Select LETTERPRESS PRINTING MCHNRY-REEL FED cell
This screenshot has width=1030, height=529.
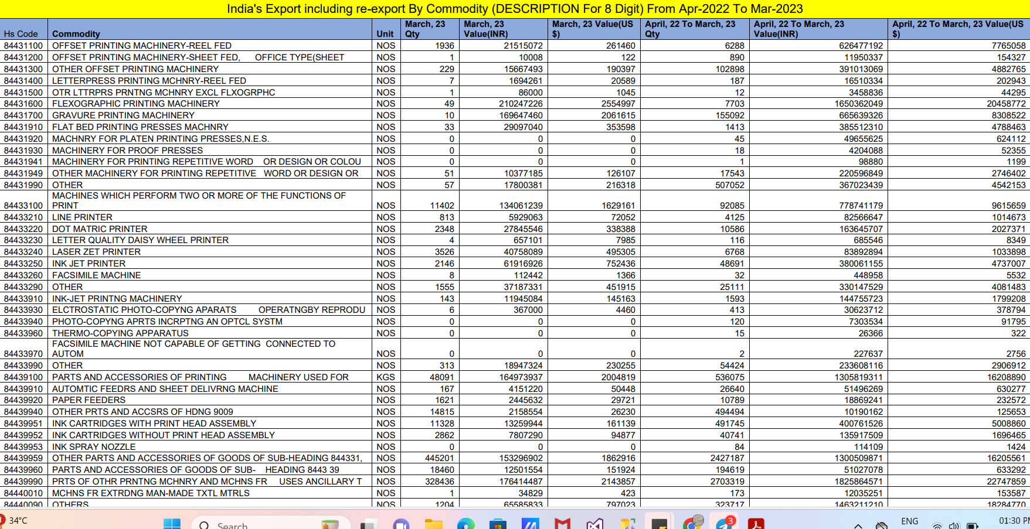209,81
